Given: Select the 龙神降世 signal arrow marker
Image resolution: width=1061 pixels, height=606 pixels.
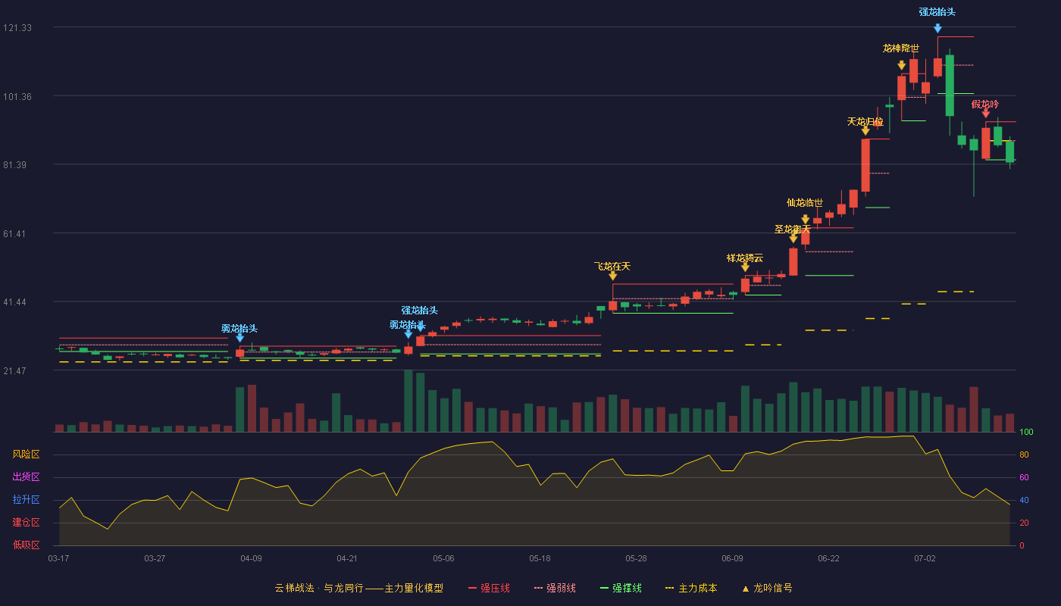Looking at the screenshot, I should [902, 66].
